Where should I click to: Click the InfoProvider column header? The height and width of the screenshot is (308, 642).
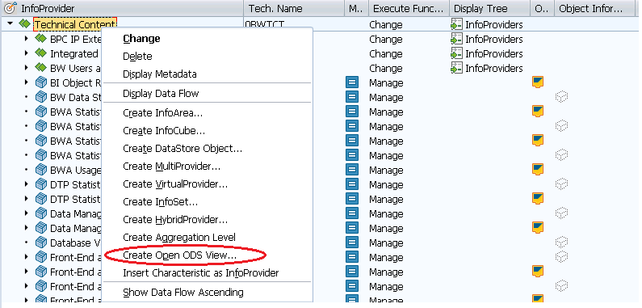(x=123, y=8)
